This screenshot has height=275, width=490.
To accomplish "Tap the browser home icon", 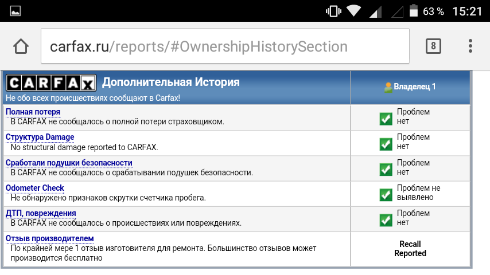I will [21, 46].
